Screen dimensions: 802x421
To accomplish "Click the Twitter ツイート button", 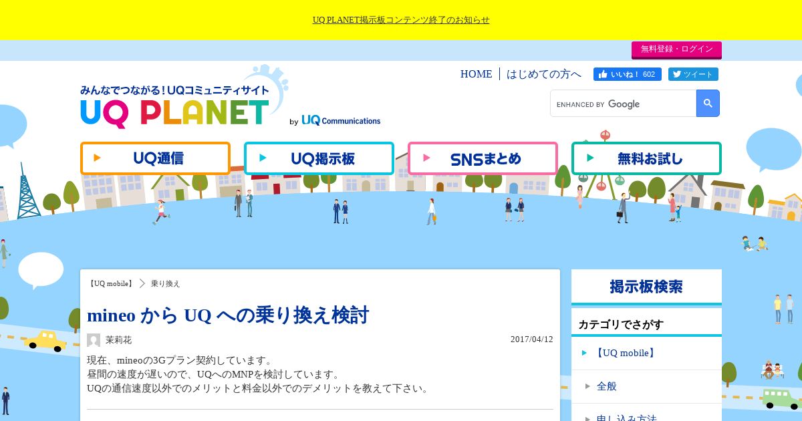I will (693, 74).
